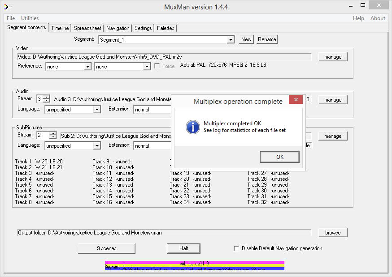Open the Utilities menu
Viewport: 392px width, 277px height.
pos(30,18)
